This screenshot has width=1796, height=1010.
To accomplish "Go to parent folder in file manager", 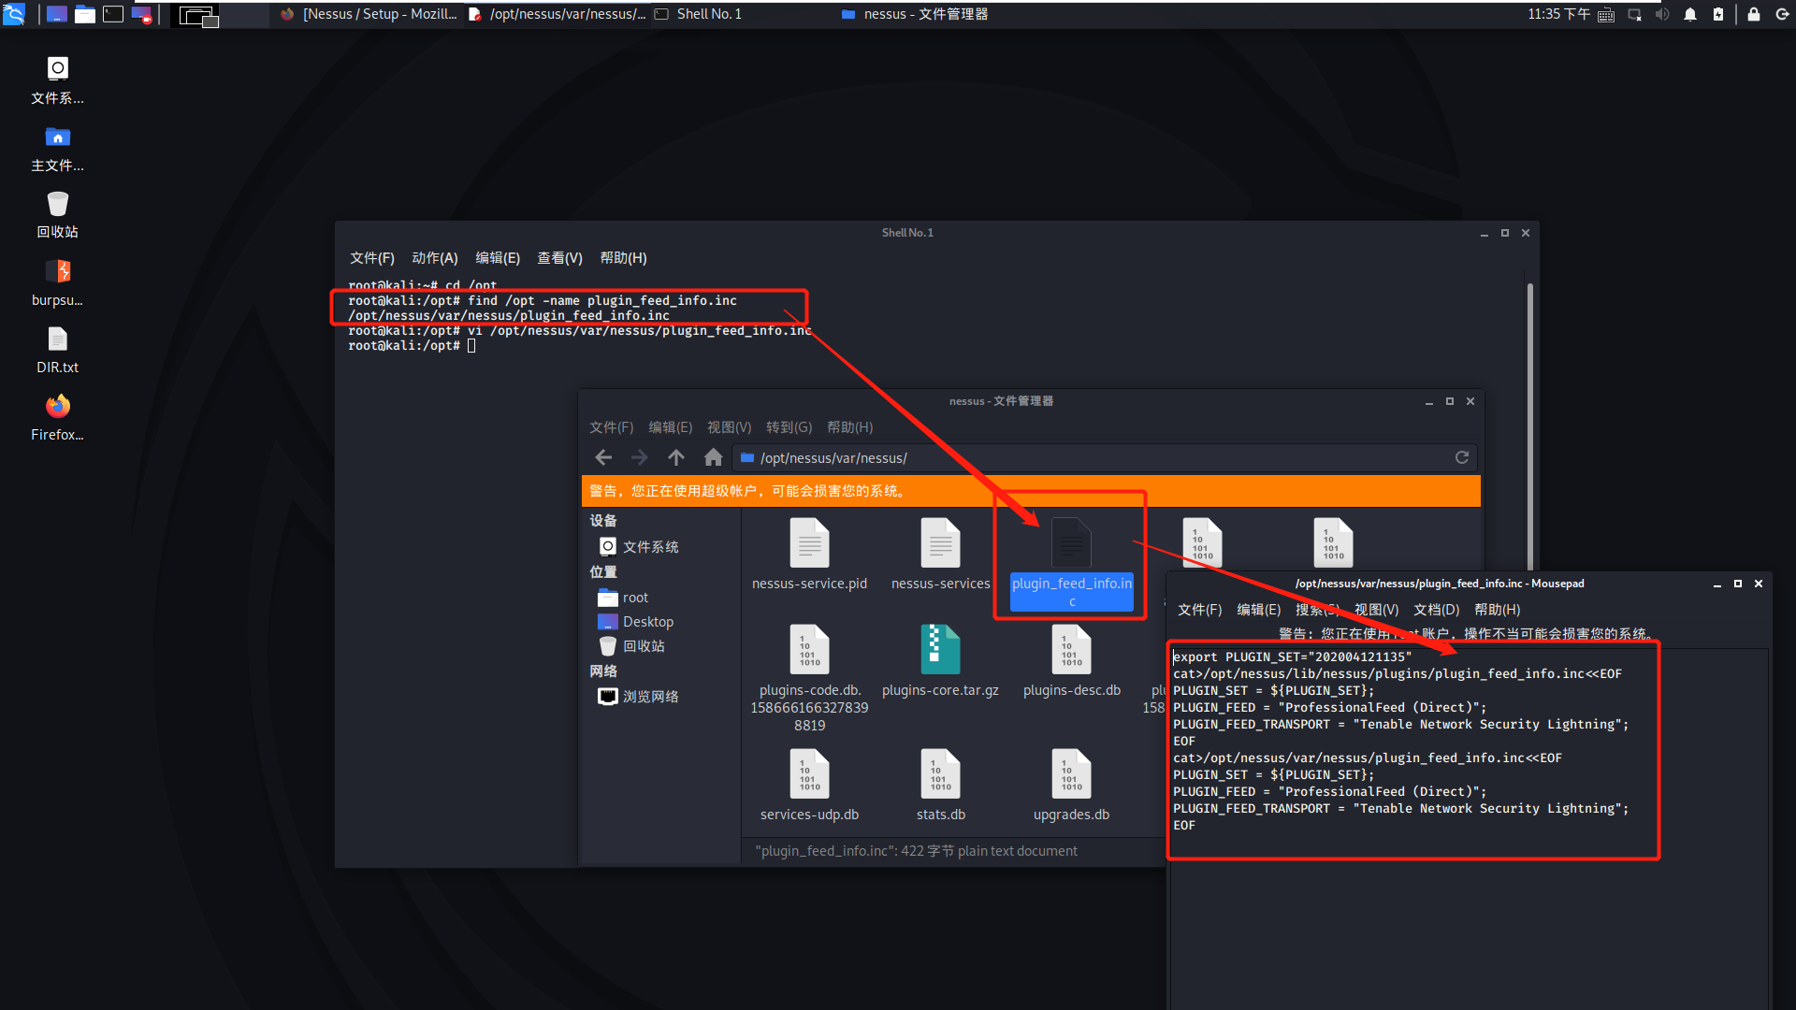I will pos(676,457).
